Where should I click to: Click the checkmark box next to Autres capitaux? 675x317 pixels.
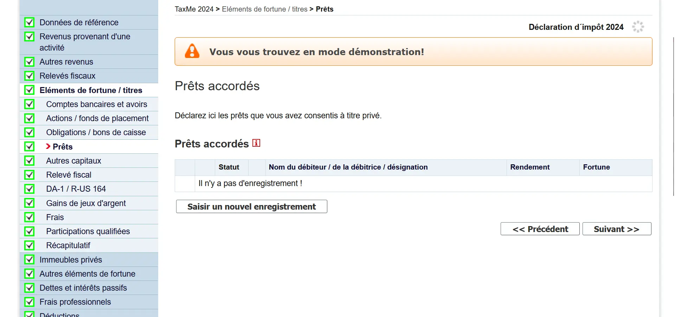[x=30, y=161]
